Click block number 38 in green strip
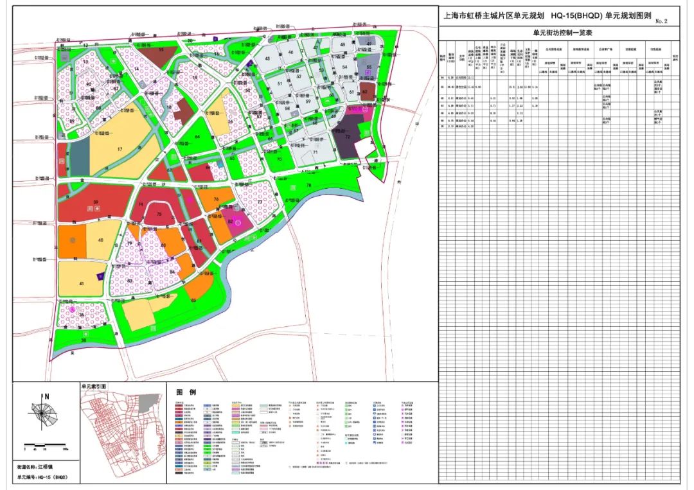The height and width of the screenshot is (490, 694). tap(83, 340)
